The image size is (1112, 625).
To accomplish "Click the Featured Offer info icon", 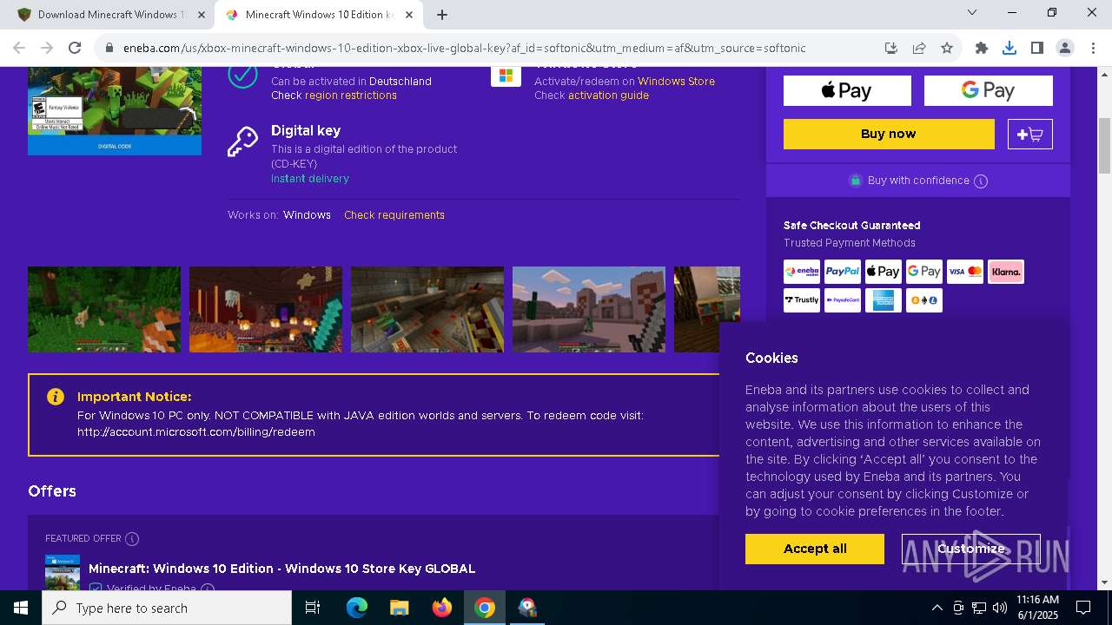I will (132, 538).
